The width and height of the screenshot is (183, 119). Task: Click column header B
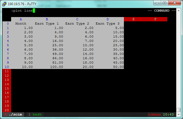click(x=47, y=19)
